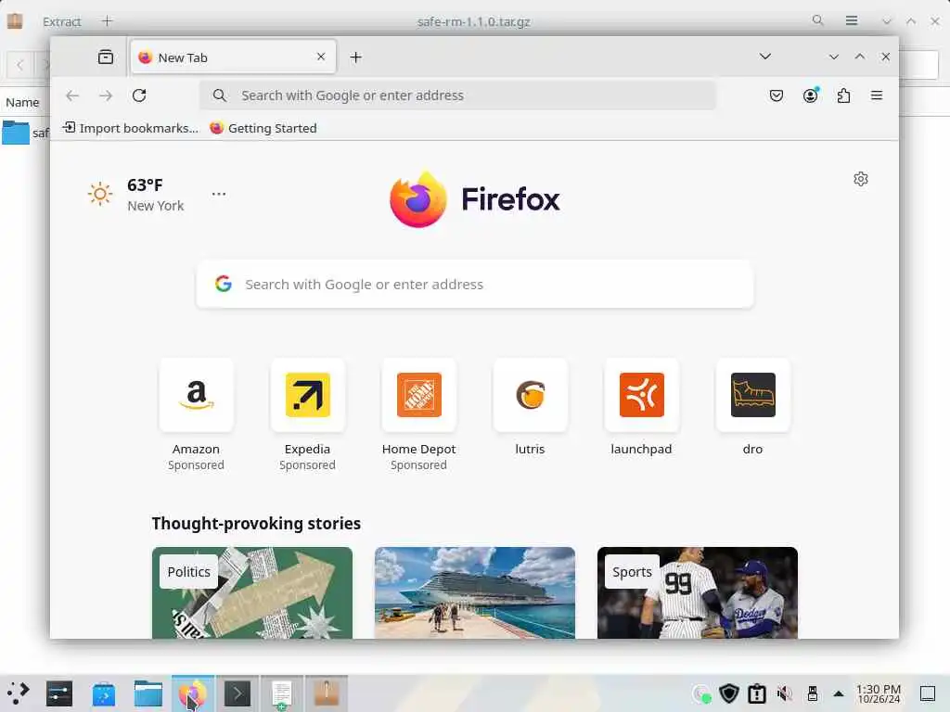The width and height of the screenshot is (950, 712).
Task: Open Save to Pocket icon
Action: click(x=777, y=95)
